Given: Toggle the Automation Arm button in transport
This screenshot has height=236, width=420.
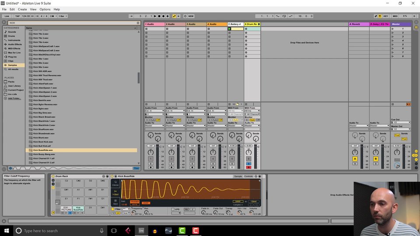Looking at the screenshot, I should tap(174, 16).
